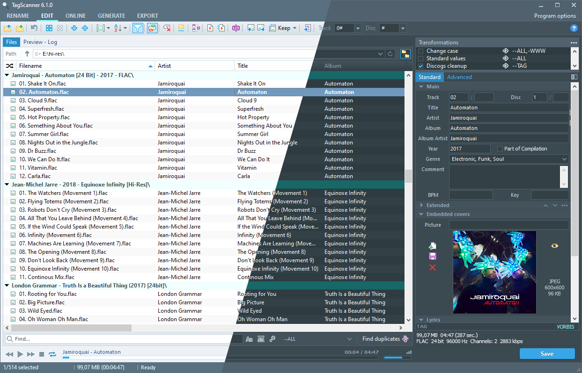Delete embedded cover with red X
This screenshot has height=373, width=582.
coord(432,267)
